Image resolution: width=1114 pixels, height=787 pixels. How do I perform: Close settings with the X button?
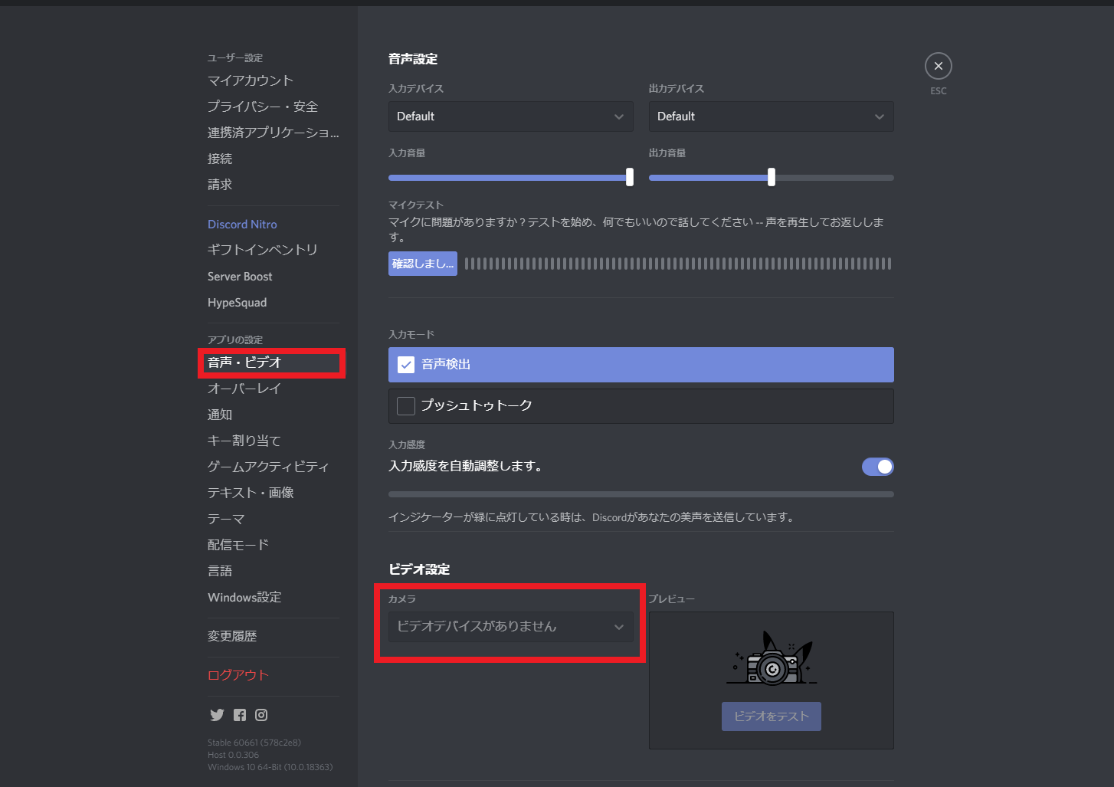click(x=938, y=66)
